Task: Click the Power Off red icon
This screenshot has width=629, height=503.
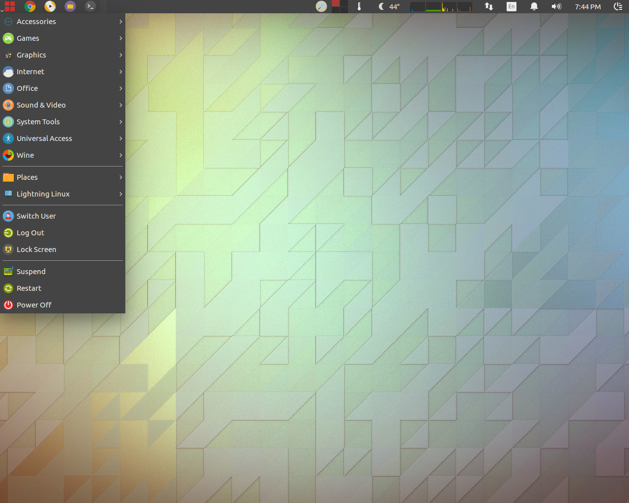Action: coord(8,305)
